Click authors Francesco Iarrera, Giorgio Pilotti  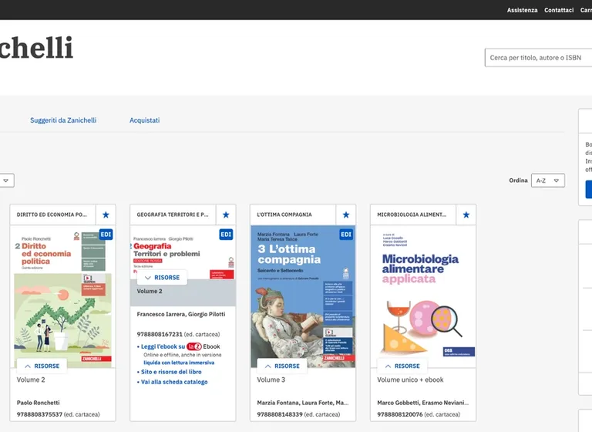point(181,314)
